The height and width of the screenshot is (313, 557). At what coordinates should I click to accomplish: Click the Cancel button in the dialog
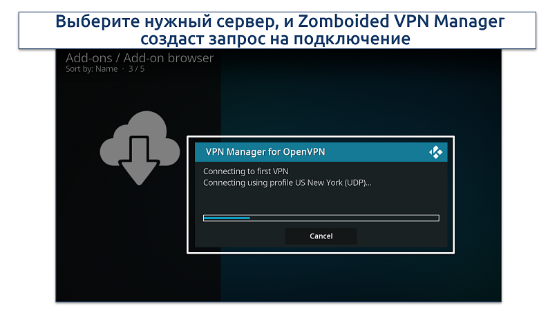(321, 236)
